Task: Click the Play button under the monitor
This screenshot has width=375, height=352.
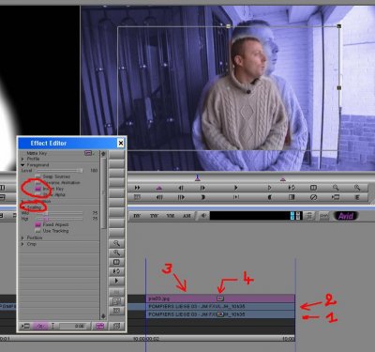Action: coord(236,188)
